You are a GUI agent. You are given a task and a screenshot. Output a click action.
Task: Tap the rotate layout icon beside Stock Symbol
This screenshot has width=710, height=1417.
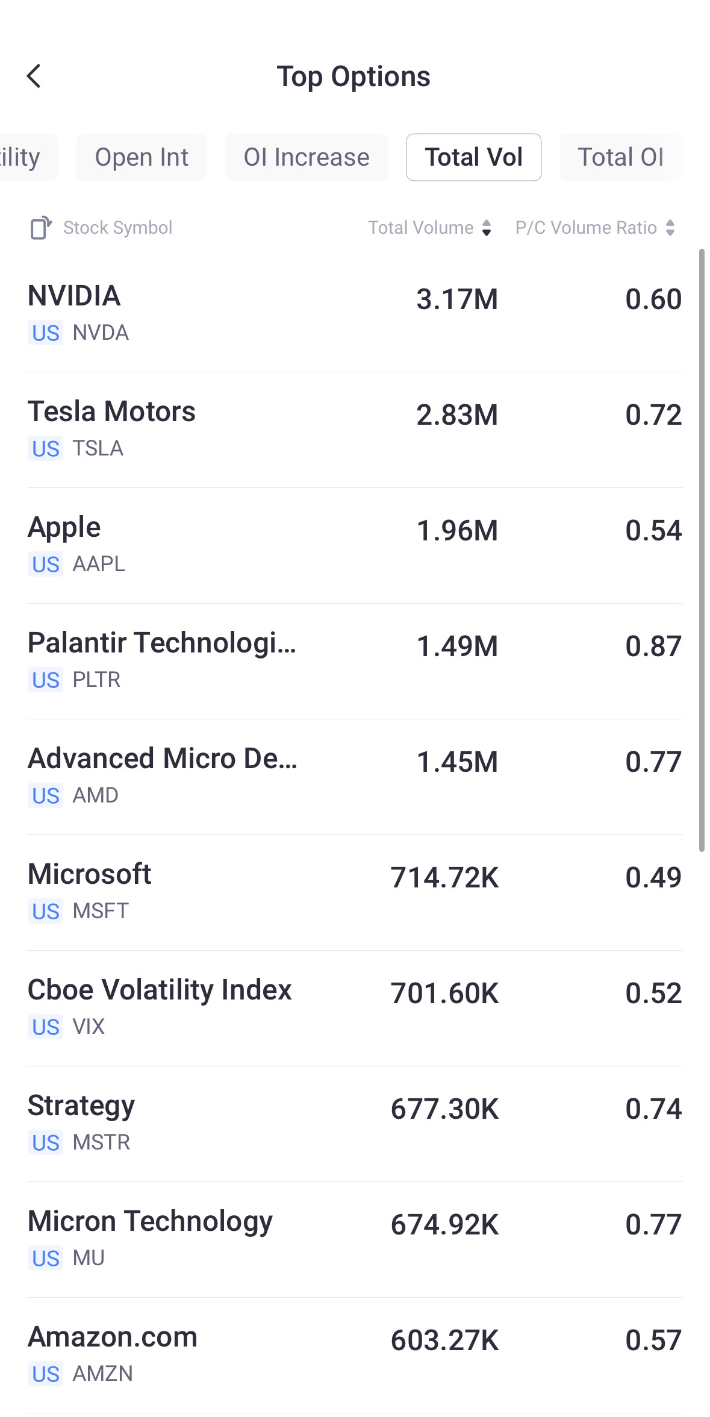[41, 228]
